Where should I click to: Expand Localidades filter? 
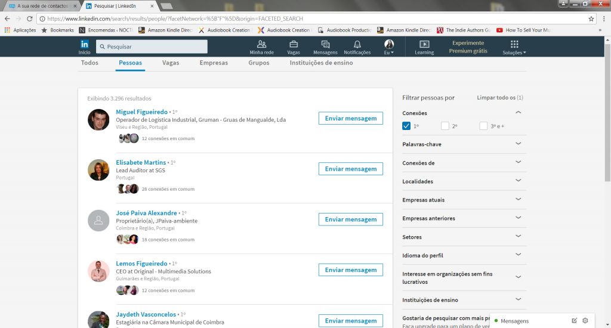(519, 180)
